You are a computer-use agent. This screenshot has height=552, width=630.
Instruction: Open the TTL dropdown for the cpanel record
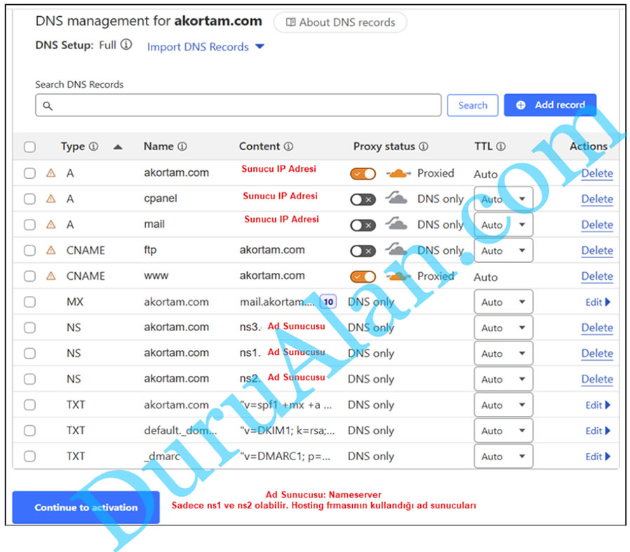click(x=504, y=199)
